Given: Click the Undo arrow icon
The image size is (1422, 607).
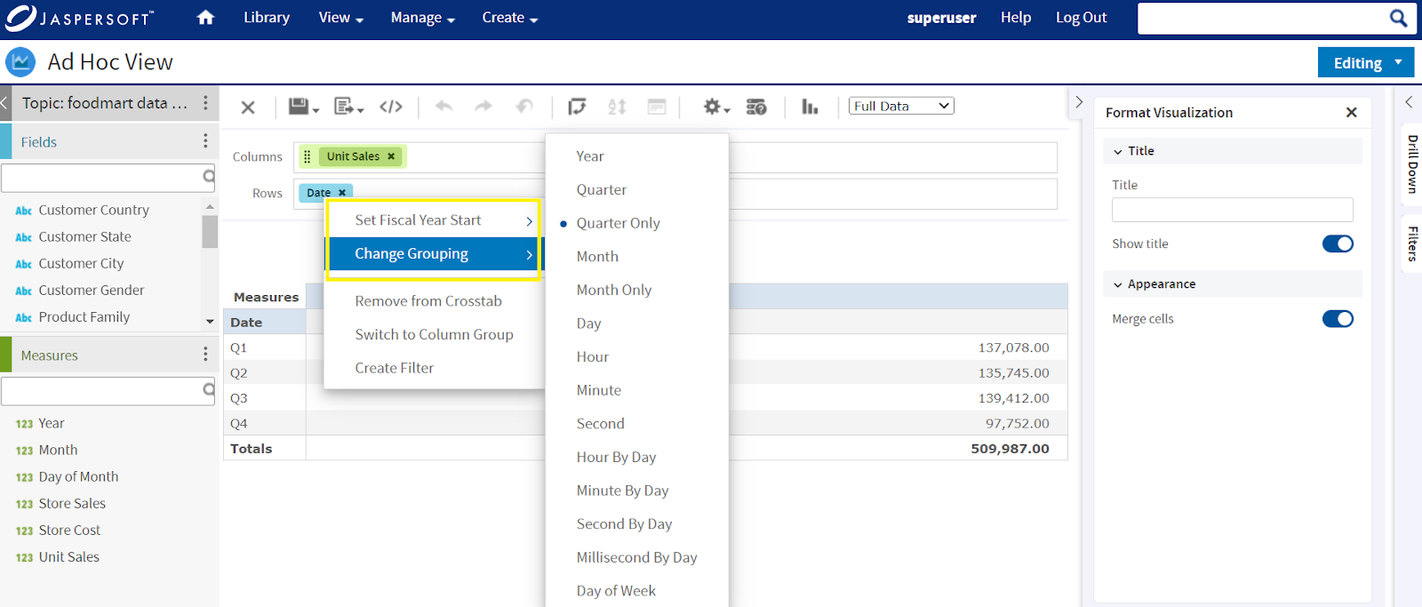Looking at the screenshot, I should point(443,107).
